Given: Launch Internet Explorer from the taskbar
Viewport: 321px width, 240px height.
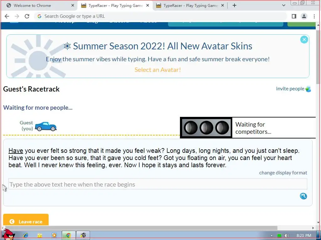Looking at the screenshot, I should 26,235.
